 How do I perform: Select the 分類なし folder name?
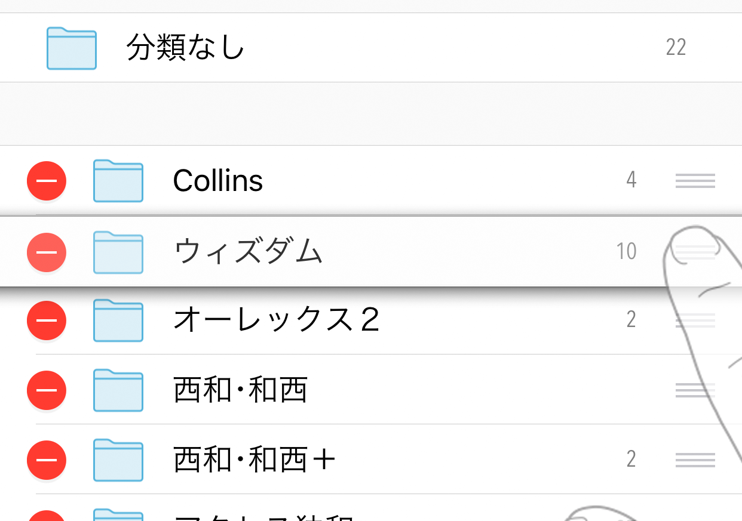pyautogui.click(x=185, y=48)
